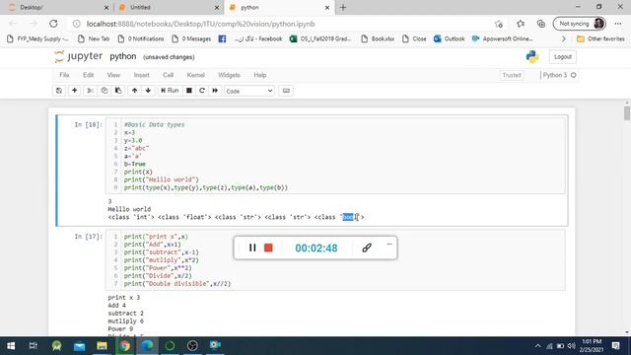
Task: Open a new browser tab
Action: click(343, 8)
